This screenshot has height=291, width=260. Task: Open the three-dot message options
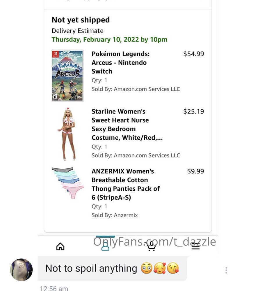[226, 270]
